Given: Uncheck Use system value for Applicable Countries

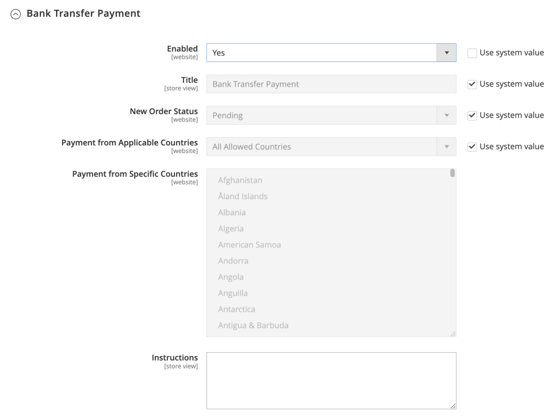Looking at the screenshot, I should pyautogui.click(x=472, y=146).
